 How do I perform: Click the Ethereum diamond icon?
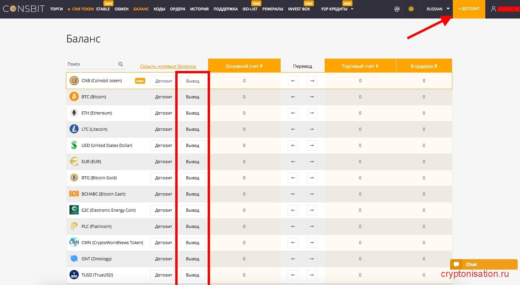74,113
